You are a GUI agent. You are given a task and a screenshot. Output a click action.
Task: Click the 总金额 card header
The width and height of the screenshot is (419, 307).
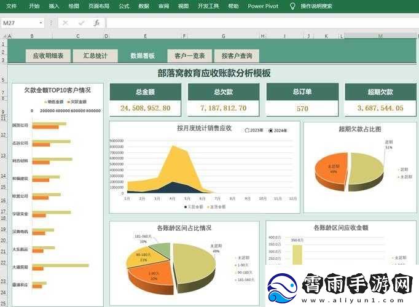(x=146, y=92)
